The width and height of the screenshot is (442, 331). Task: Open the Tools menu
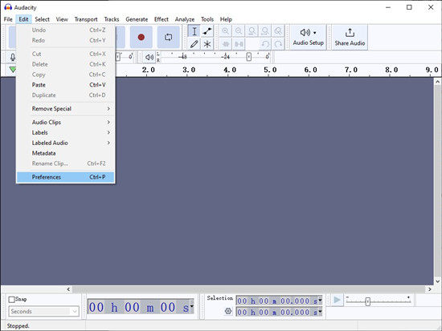coord(207,19)
